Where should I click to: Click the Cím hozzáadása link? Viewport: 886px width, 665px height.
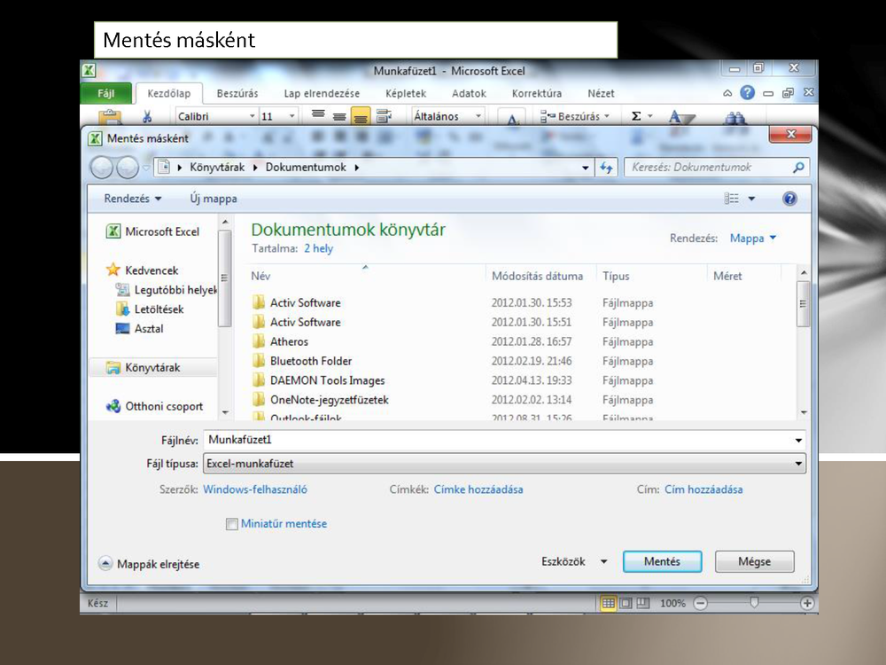(x=703, y=489)
